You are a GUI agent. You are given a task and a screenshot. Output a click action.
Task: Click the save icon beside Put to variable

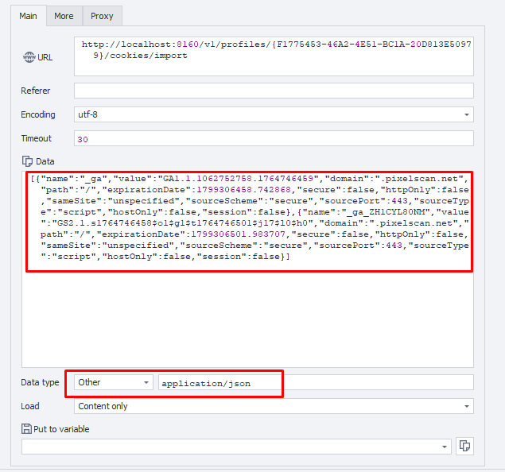(26, 429)
